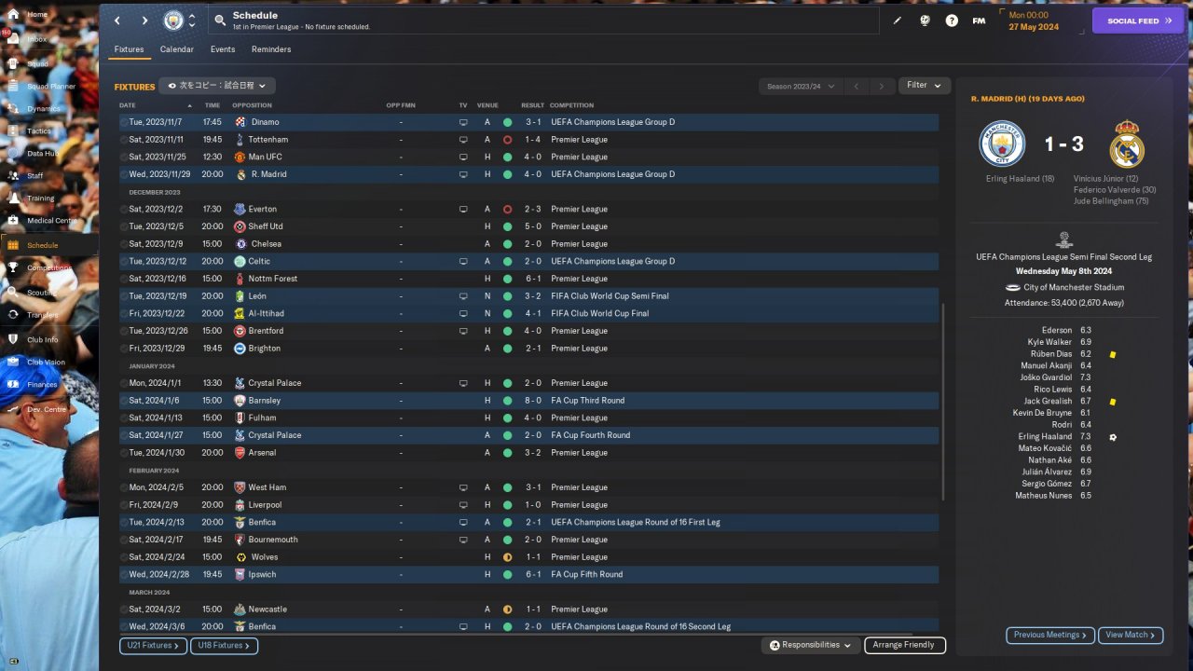The image size is (1193, 671).
Task: Select the Arsenal 3-2 Premier League fixture
Action: click(x=528, y=453)
